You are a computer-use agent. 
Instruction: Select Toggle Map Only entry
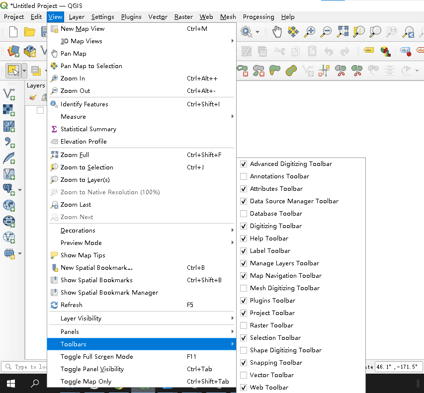142,382
